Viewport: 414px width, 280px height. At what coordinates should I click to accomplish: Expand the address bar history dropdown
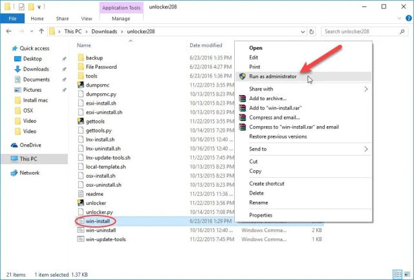303,32
